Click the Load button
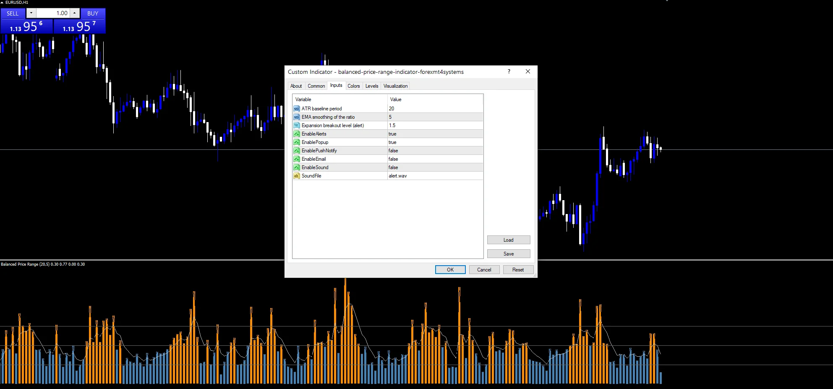 pyautogui.click(x=509, y=240)
